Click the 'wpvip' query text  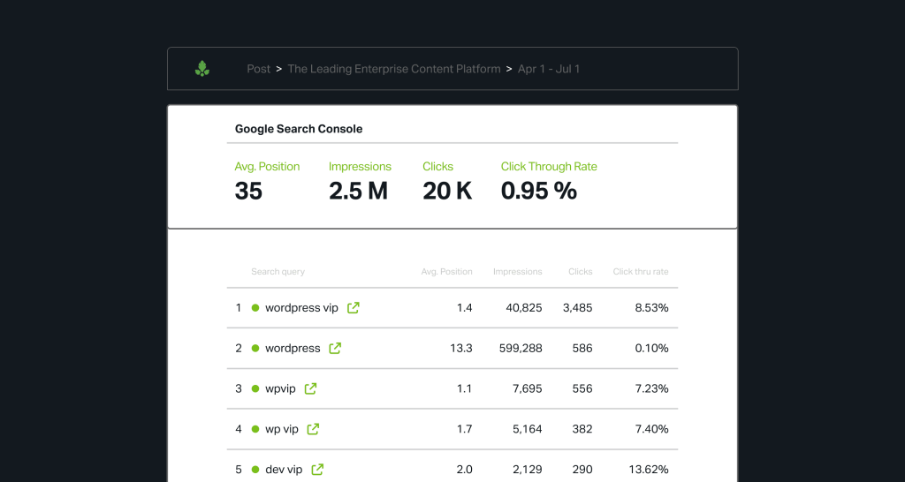[280, 388]
